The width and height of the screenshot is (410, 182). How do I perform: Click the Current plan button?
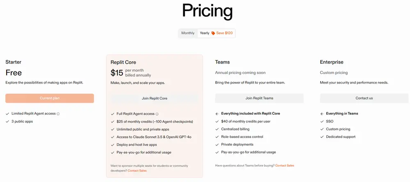pyautogui.click(x=50, y=98)
